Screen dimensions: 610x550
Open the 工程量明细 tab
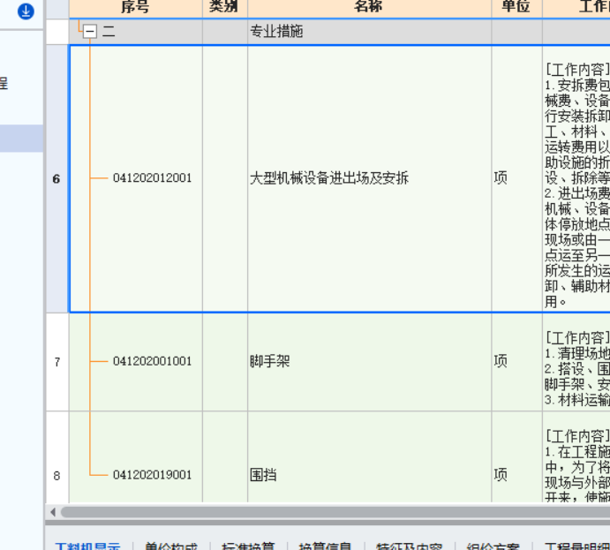[x=577, y=546]
